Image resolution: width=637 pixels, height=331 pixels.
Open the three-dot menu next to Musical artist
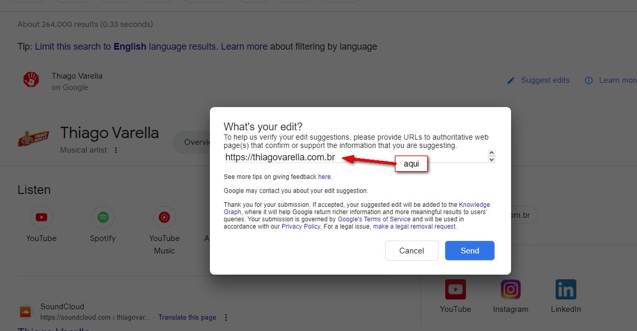click(x=116, y=150)
